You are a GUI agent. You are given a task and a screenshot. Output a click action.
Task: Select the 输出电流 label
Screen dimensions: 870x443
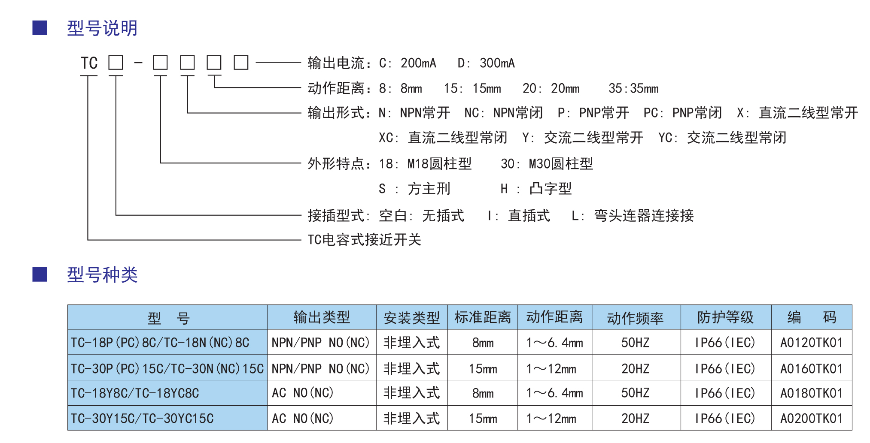(x=339, y=63)
